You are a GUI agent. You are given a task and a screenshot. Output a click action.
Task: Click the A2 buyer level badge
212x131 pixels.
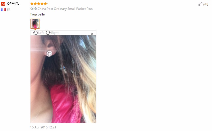[3, 4]
